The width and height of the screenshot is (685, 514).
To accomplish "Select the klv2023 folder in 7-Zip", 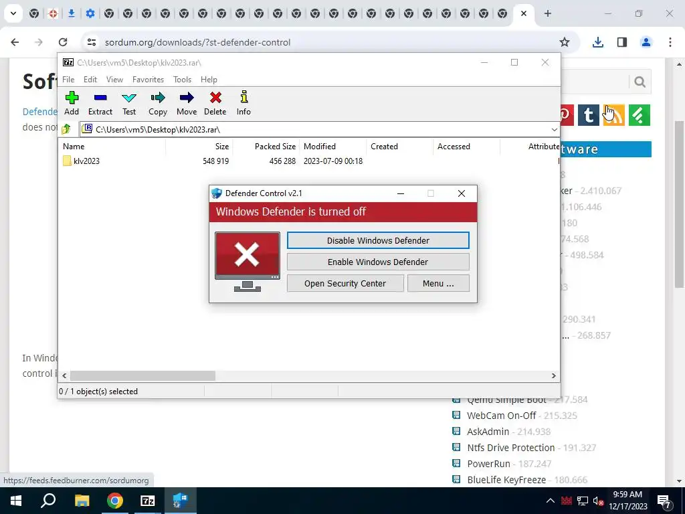I will pos(81,161).
